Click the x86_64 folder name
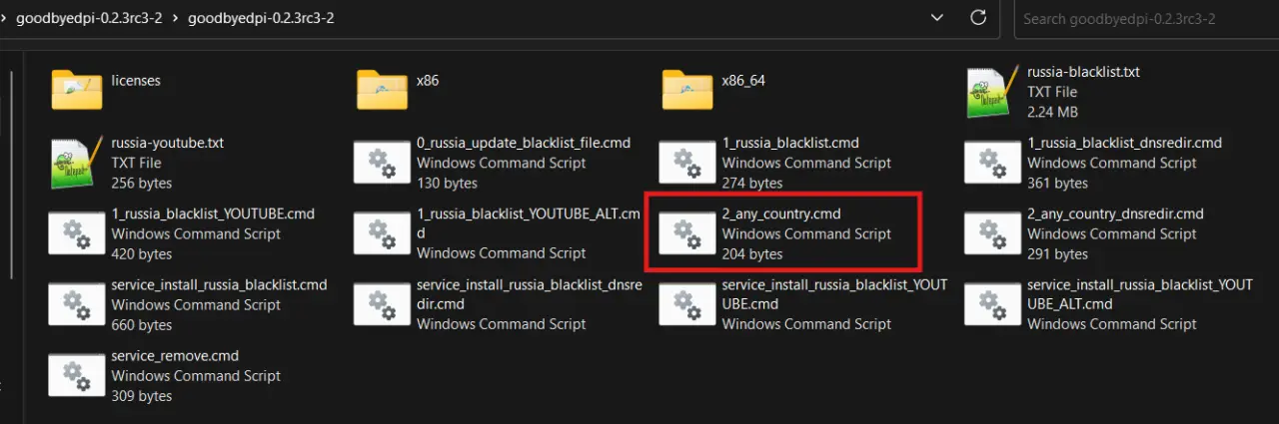 click(x=743, y=80)
